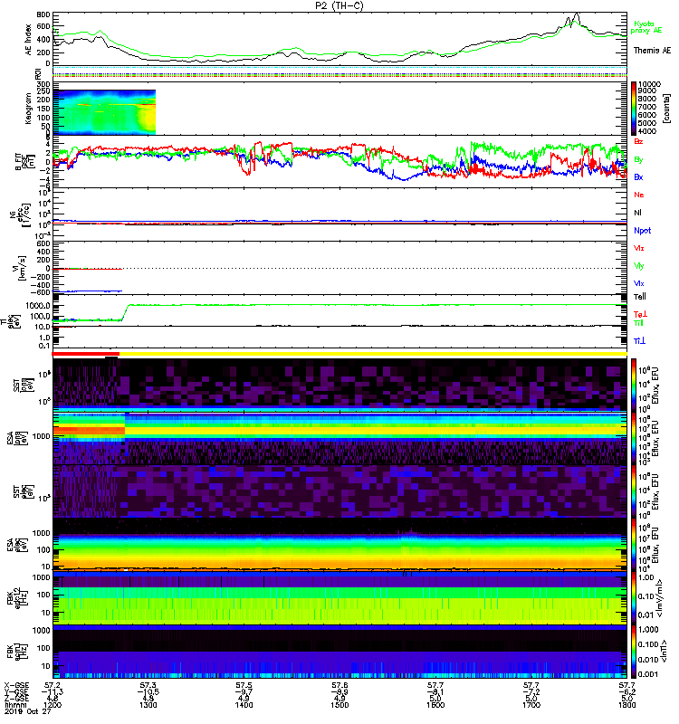Click the green "Ti||" legend label

click(x=638, y=323)
